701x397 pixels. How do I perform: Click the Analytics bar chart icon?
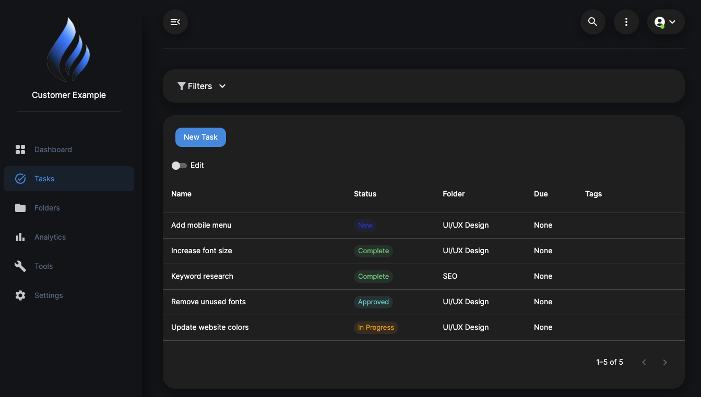pos(20,237)
